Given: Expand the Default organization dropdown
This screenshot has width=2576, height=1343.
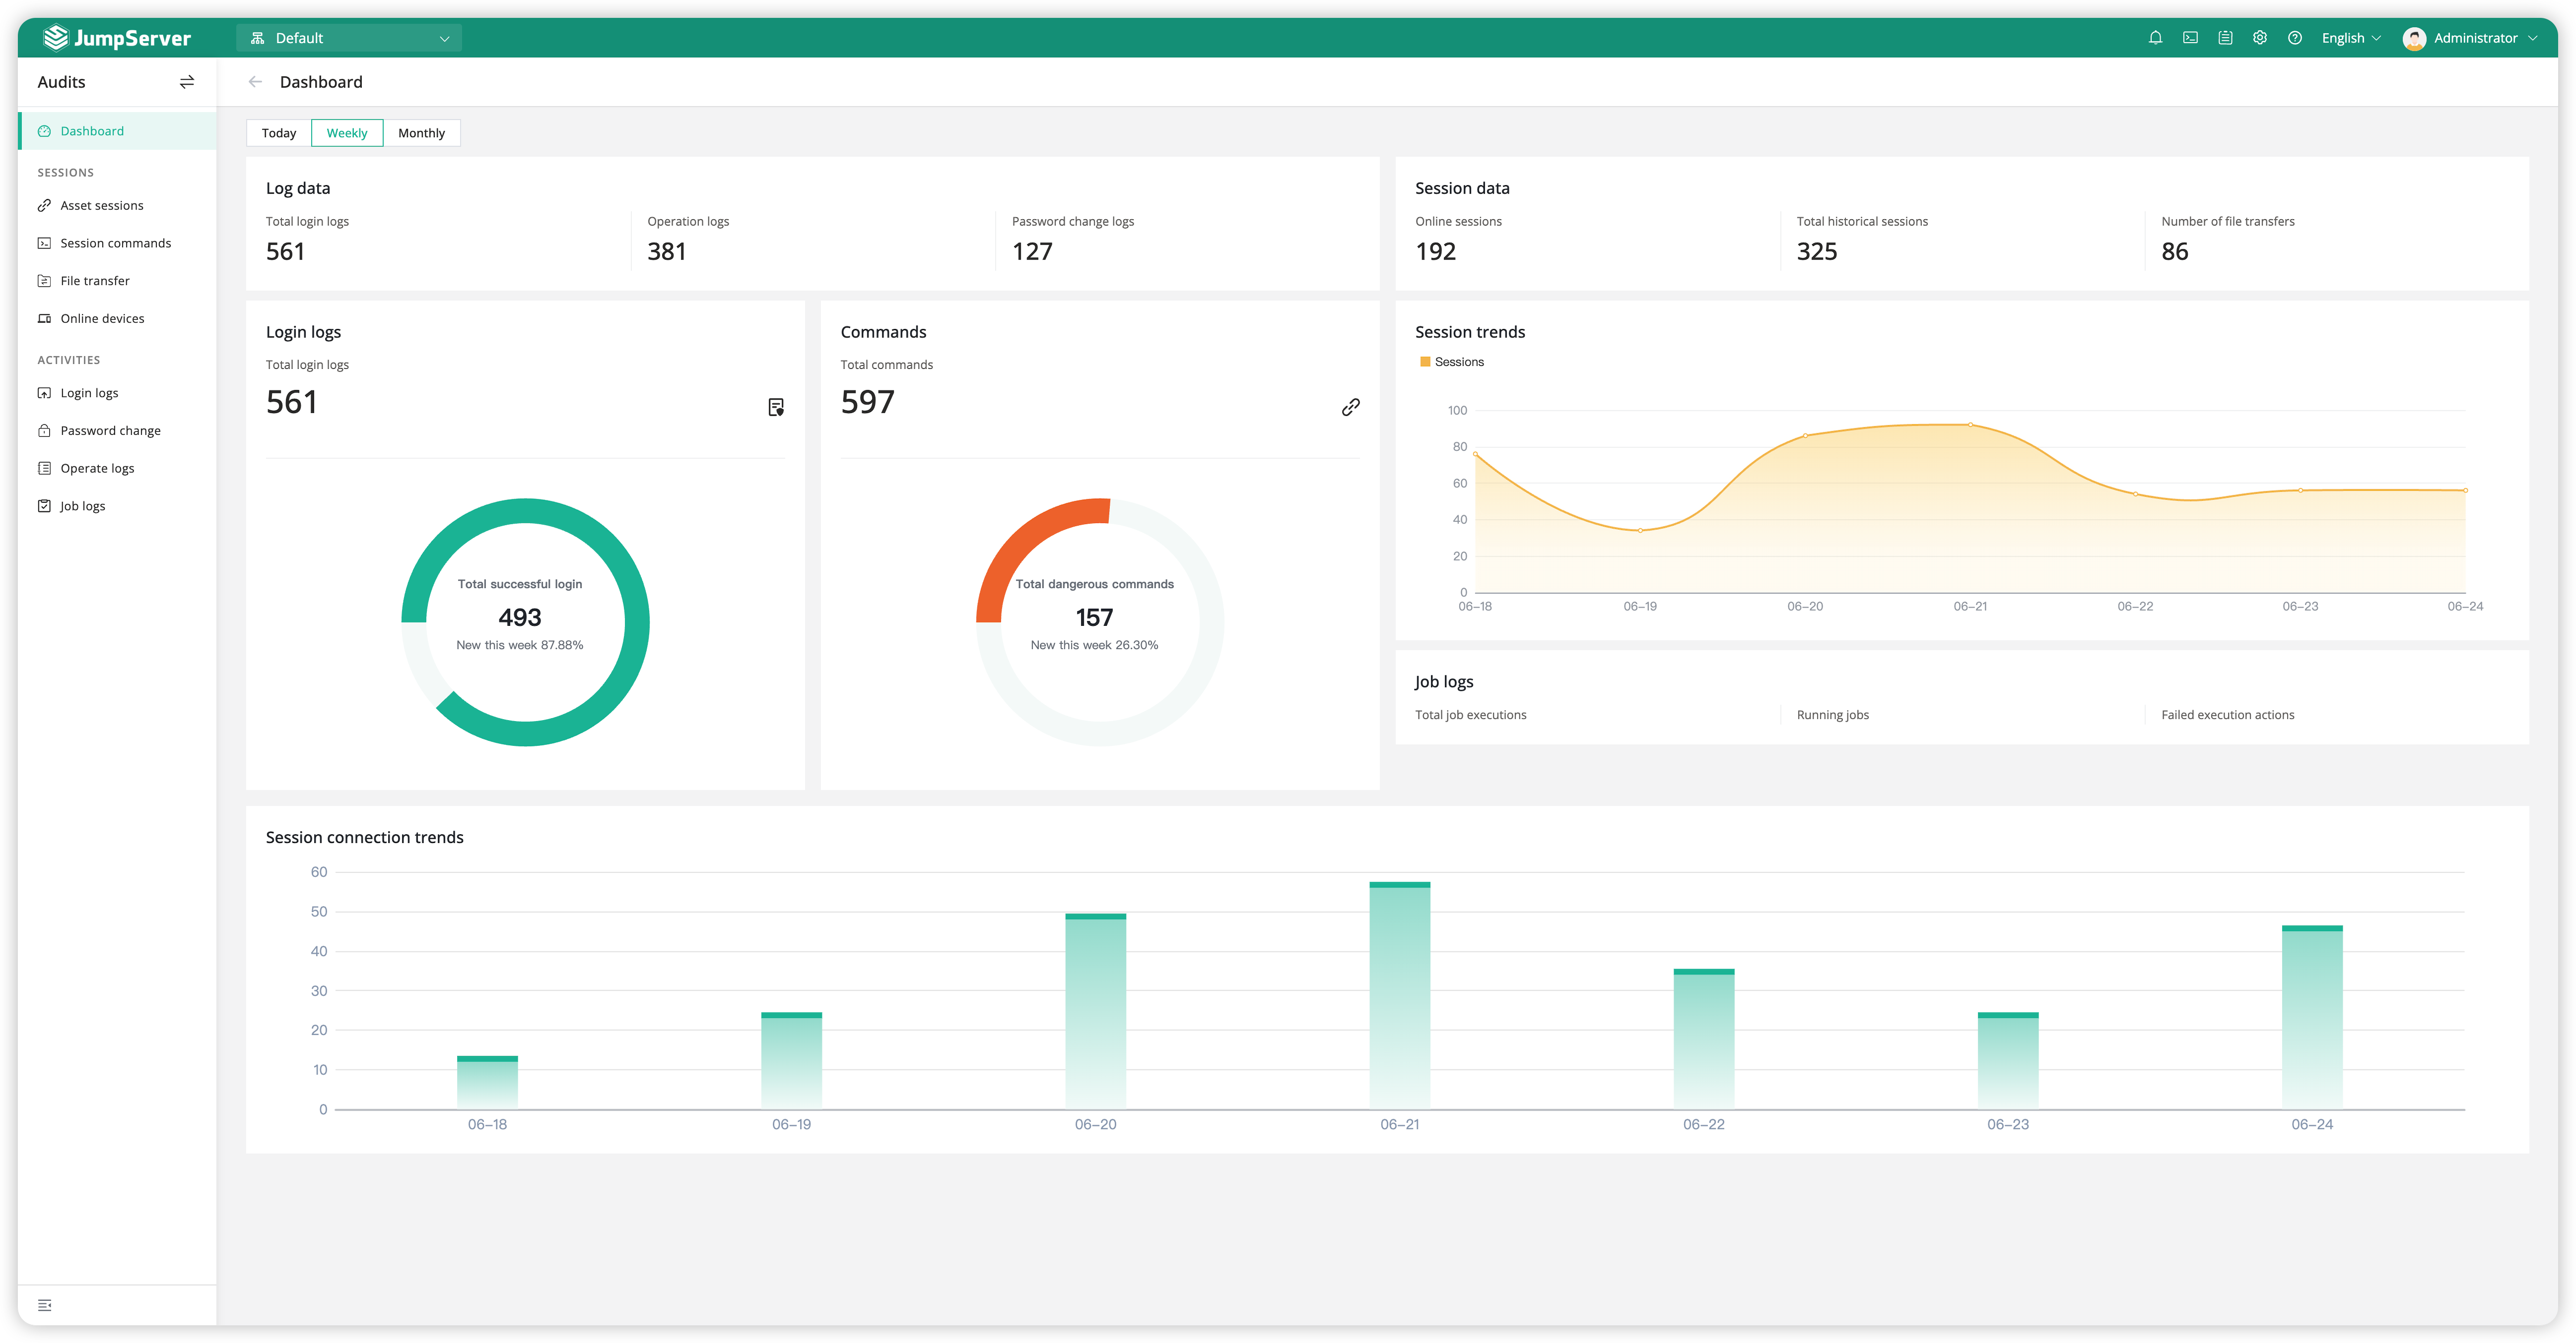Looking at the screenshot, I should pyautogui.click(x=349, y=38).
